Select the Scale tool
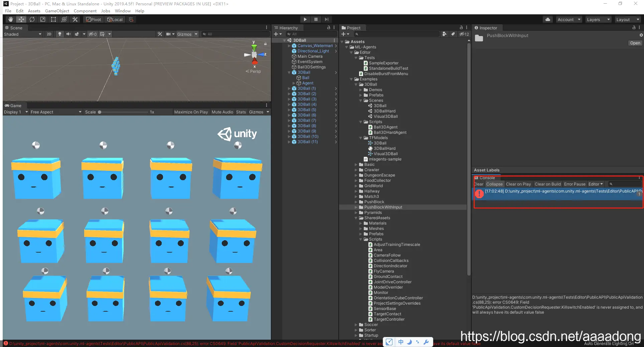The width and height of the screenshot is (644, 347). (x=43, y=19)
